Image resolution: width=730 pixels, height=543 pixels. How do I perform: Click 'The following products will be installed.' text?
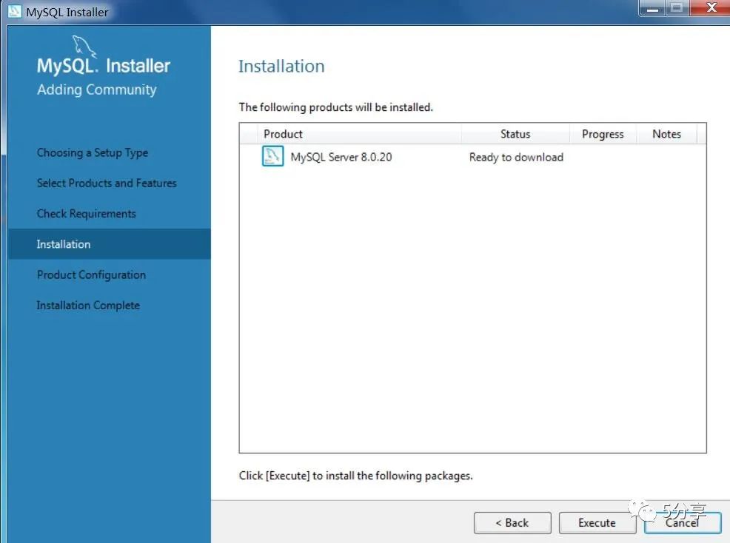click(x=335, y=107)
